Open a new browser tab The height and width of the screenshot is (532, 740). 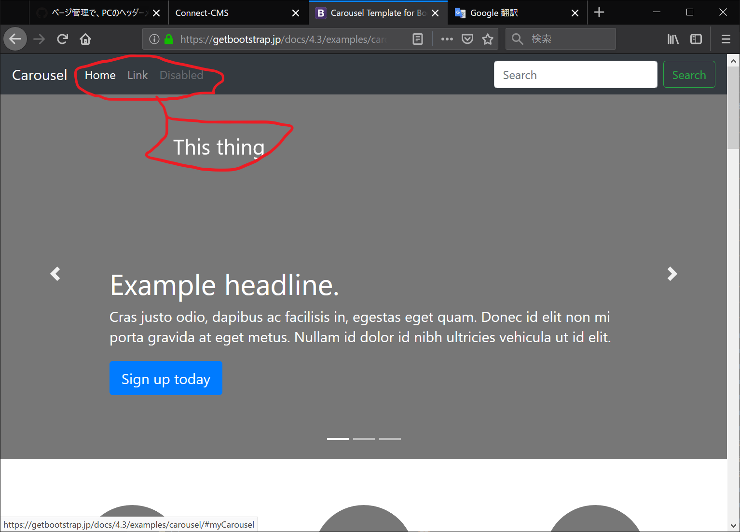tap(599, 13)
